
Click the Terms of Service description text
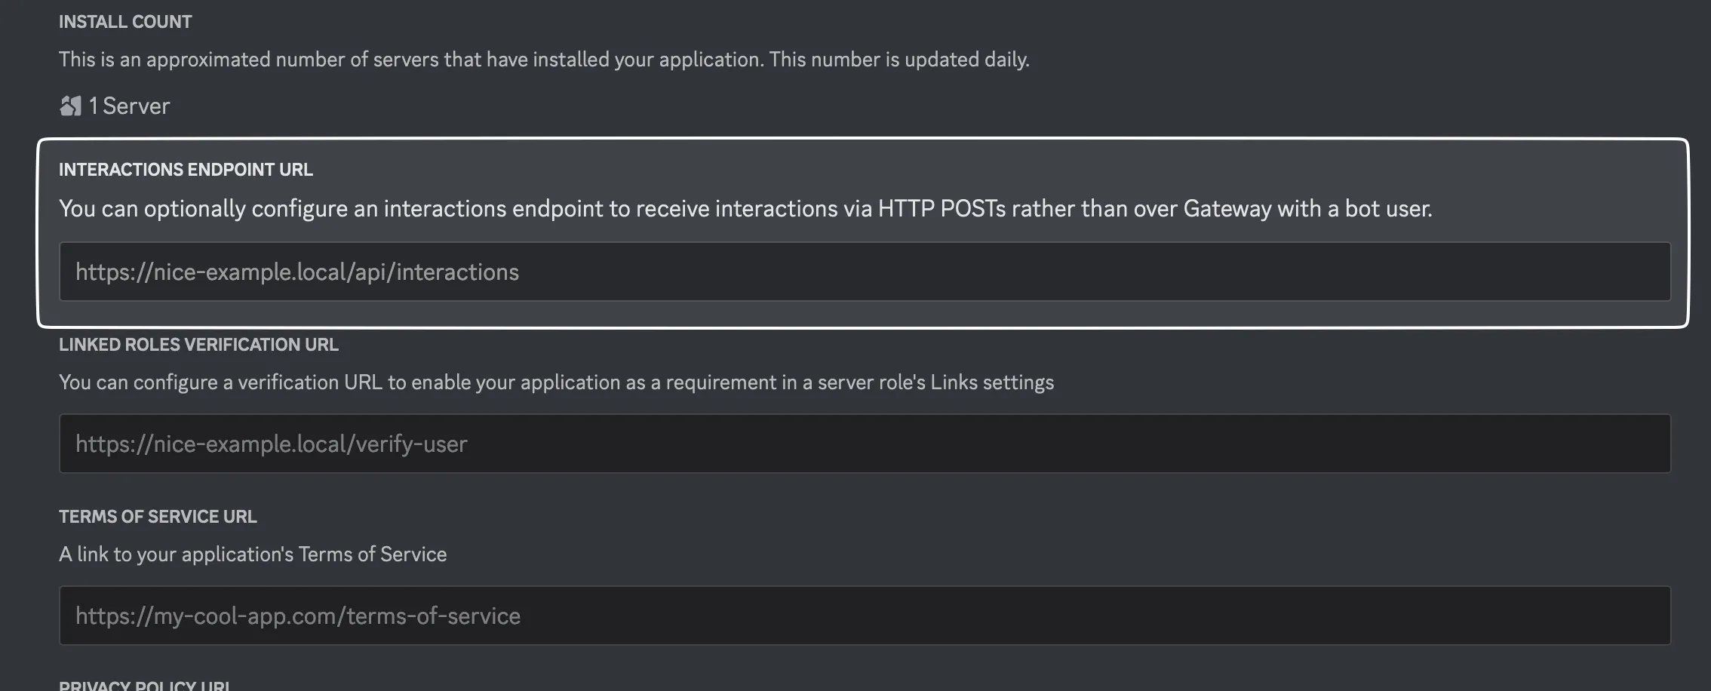pos(252,554)
